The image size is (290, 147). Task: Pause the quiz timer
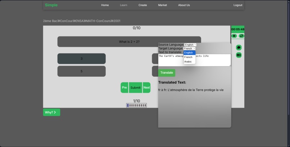tap(234, 36)
